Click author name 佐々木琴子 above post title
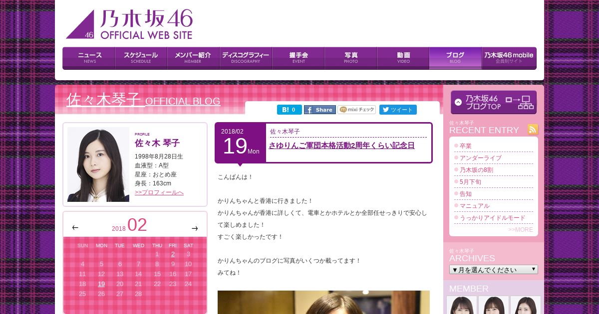The width and height of the screenshot is (599, 314). click(x=285, y=132)
